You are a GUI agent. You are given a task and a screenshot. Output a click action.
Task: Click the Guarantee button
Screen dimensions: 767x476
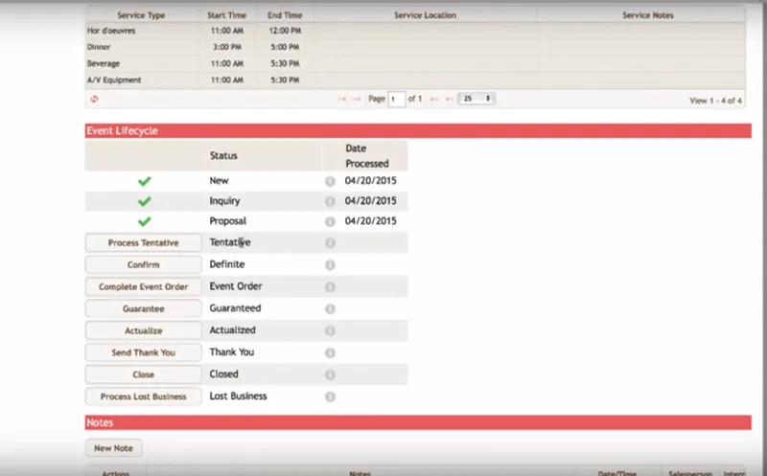(x=143, y=308)
